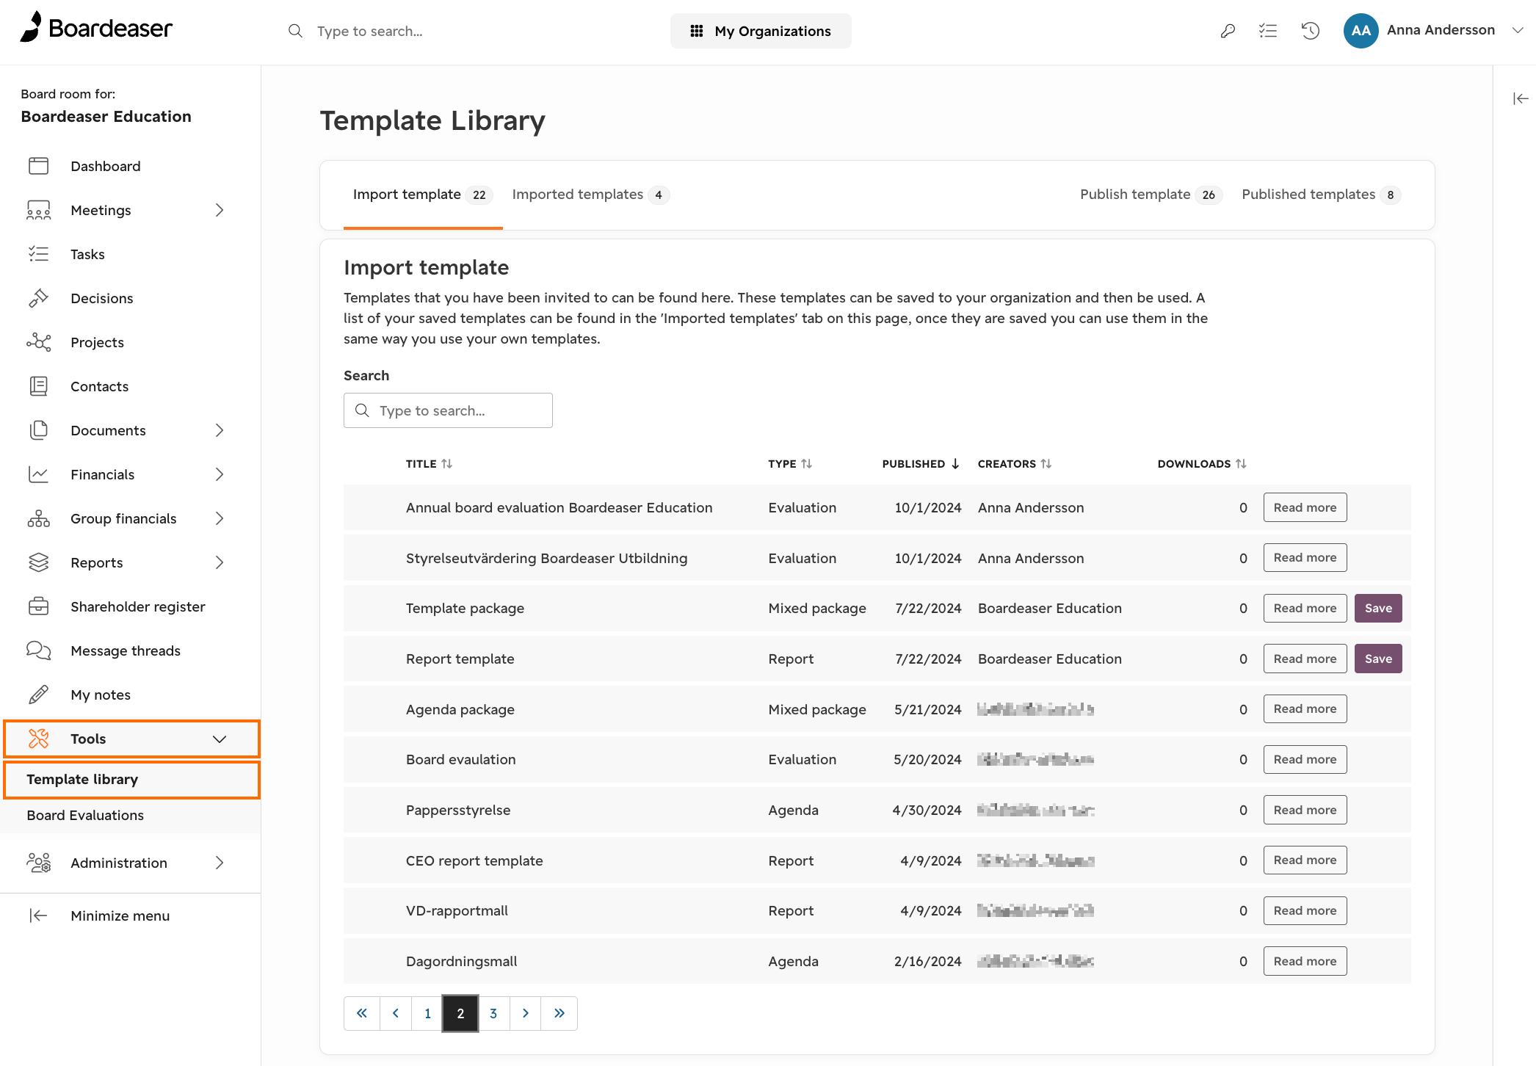The image size is (1536, 1066).
Task: Open My Organizations button
Action: click(x=761, y=31)
